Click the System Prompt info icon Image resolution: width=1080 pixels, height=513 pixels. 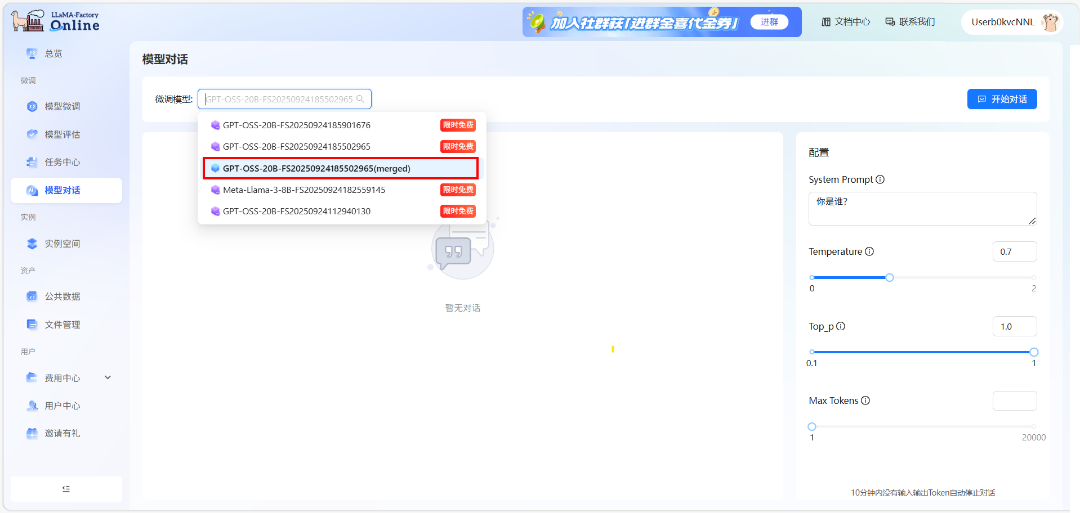[880, 179]
